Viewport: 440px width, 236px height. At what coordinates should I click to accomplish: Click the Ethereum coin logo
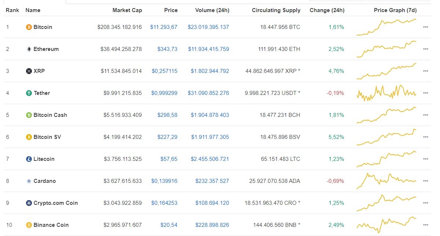[x=29, y=49]
